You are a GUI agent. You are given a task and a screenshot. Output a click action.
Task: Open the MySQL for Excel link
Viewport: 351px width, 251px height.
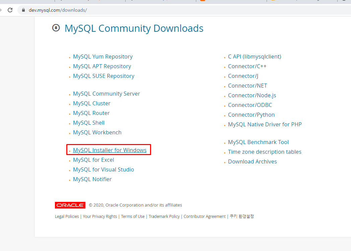(x=93, y=160)
